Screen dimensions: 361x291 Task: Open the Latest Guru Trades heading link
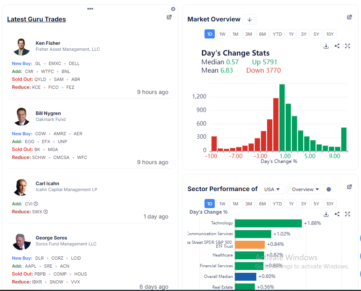36,19
